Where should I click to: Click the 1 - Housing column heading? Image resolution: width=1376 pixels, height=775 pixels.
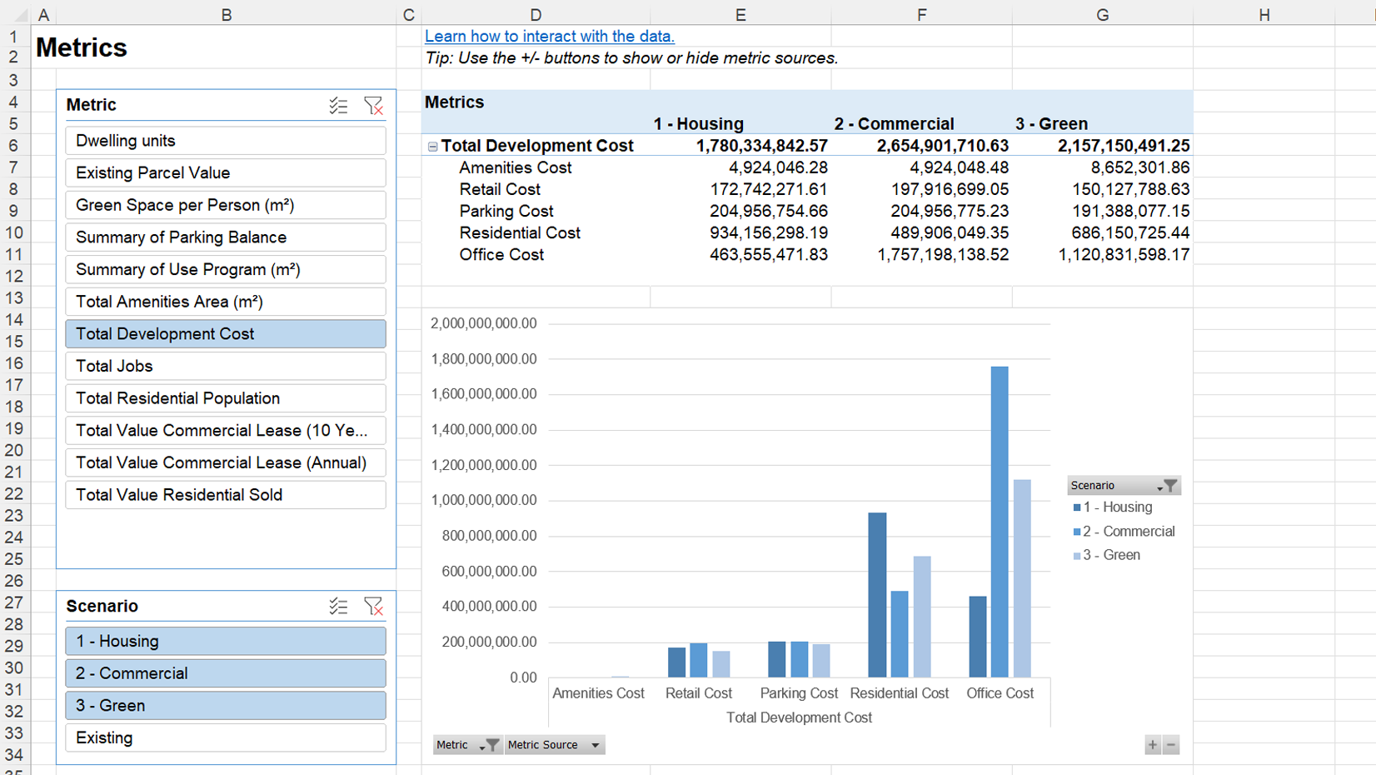tap(698, 124)
